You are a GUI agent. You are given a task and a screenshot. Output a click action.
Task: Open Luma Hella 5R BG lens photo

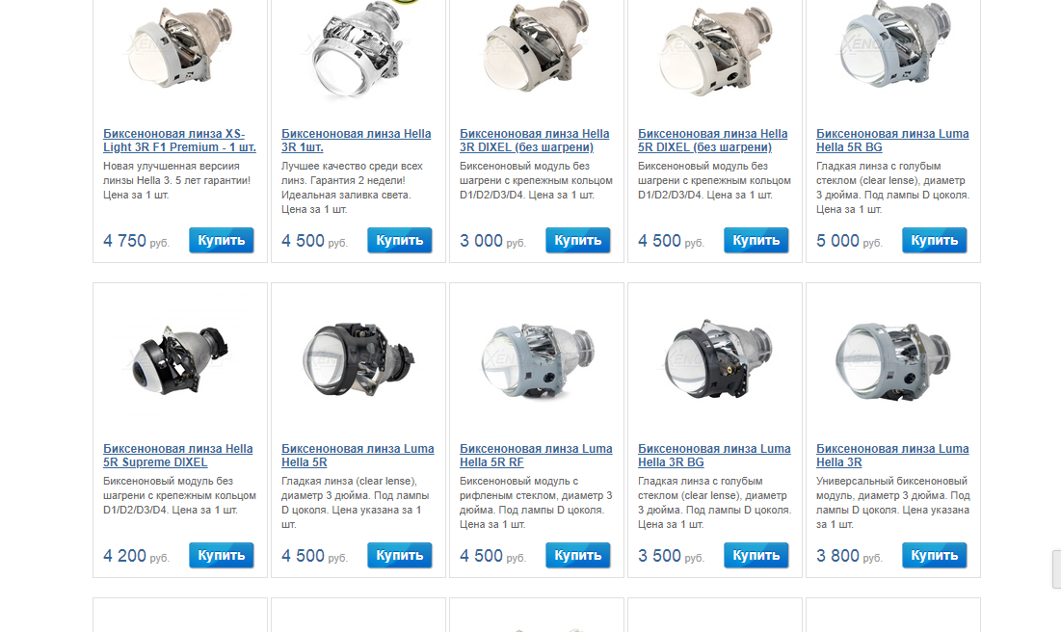pyautogui.click(x=893, y=46)
